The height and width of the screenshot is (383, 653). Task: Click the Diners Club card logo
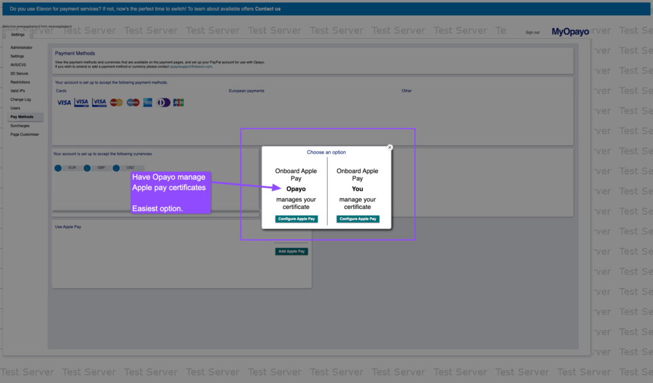pos(163,102)
